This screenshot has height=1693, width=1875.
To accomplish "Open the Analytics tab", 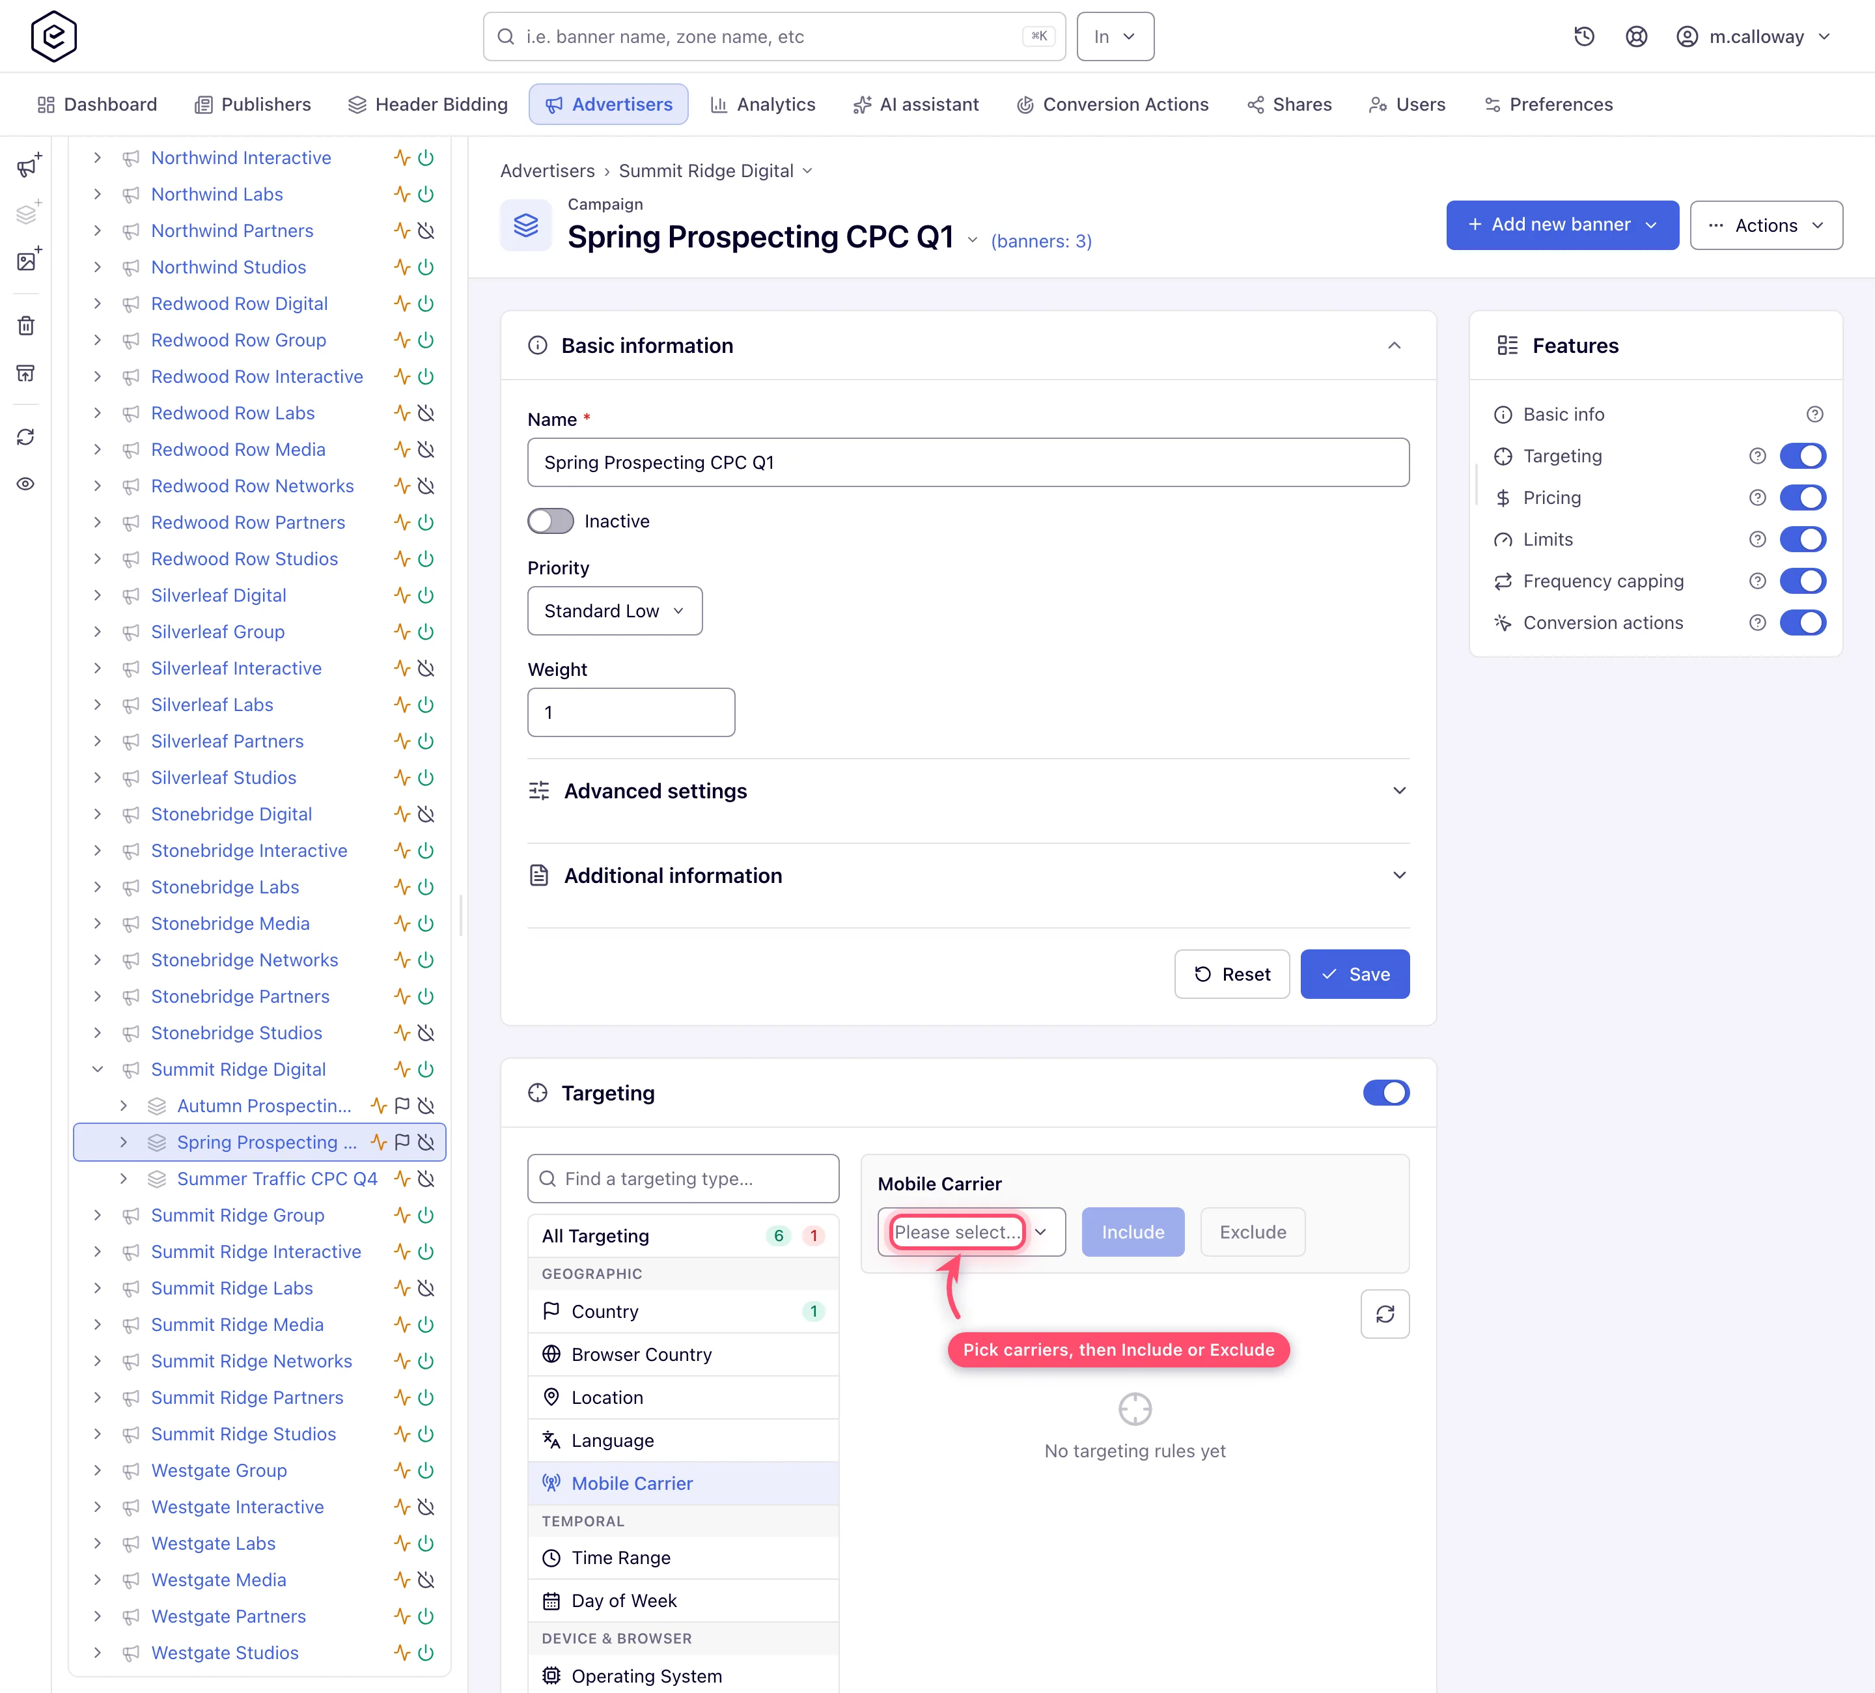I will 762,104.
